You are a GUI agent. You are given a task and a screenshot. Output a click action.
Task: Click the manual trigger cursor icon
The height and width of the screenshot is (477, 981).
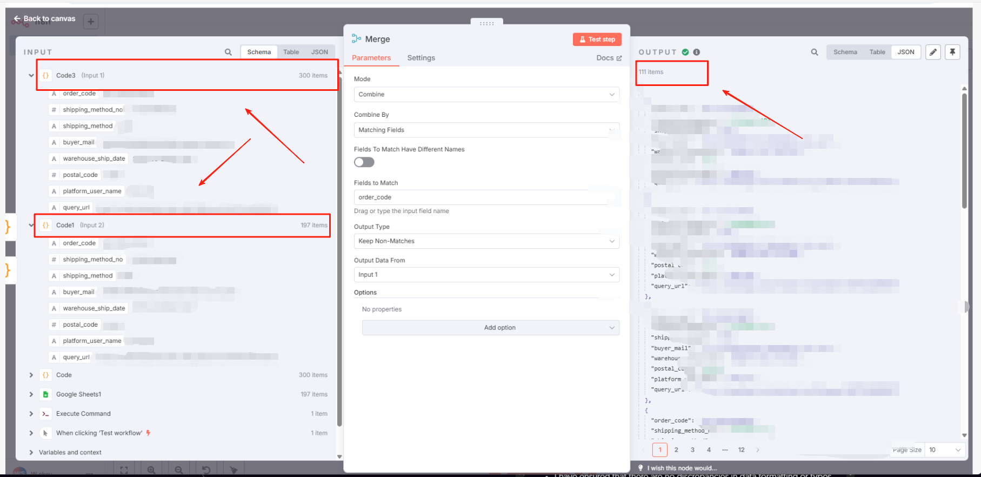pos(45,433)
